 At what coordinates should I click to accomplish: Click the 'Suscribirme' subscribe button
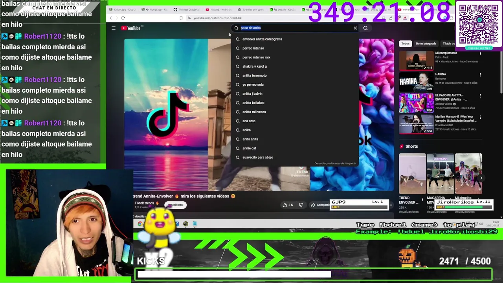click(x=175, y=205)
